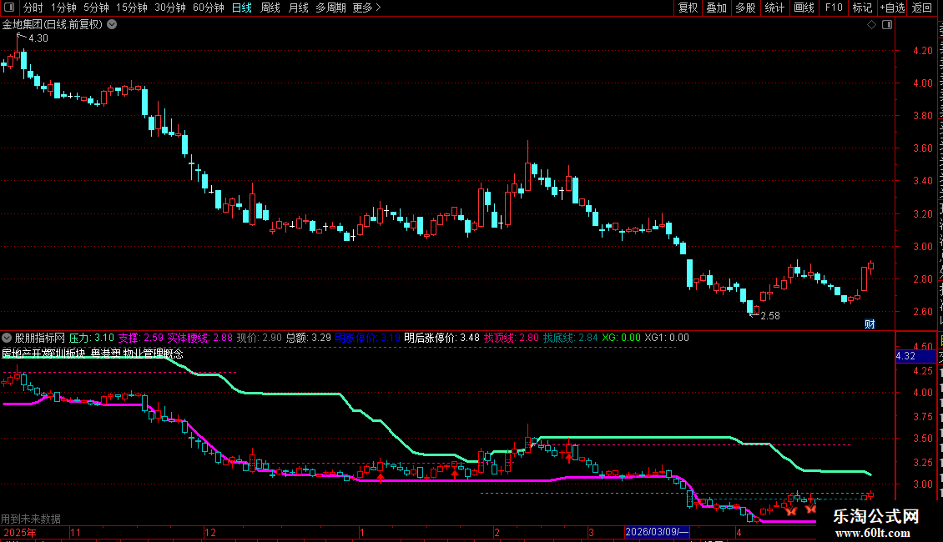The image size is (943, 542).
Task: Switch to 周线 weekly chart
Action: click(270, 8)
